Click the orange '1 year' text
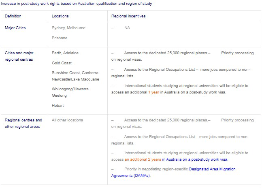 153,92
